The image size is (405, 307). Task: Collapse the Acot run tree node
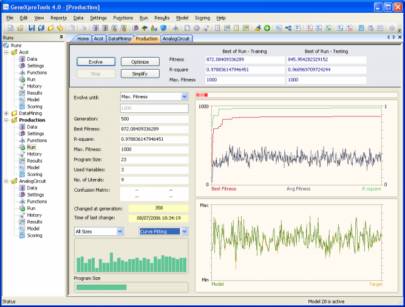pyautogui.click(x=6, y=52)
